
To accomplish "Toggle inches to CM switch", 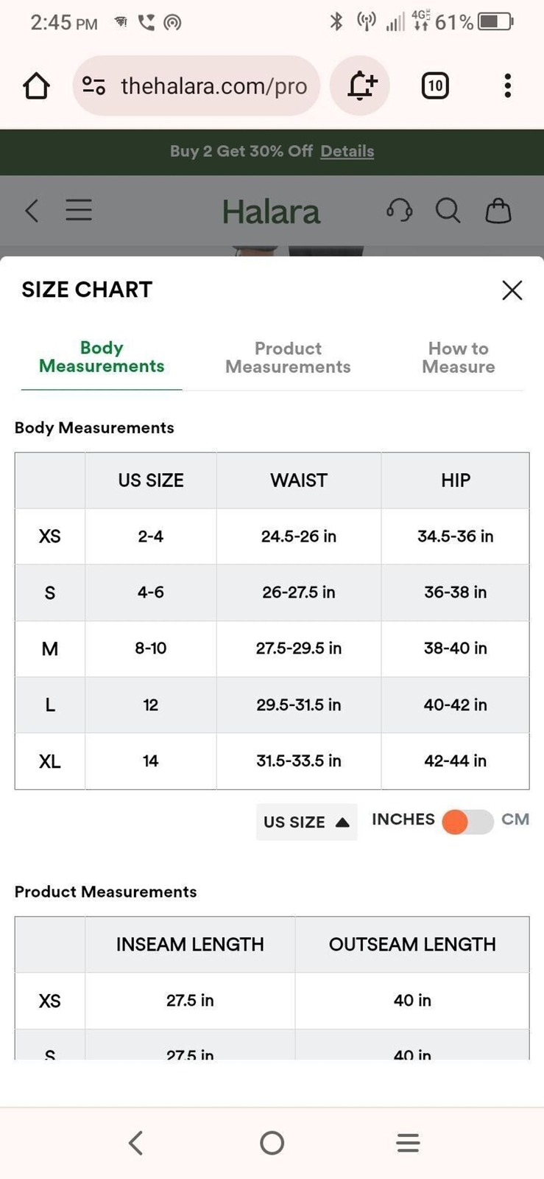I will click(467, 822).
